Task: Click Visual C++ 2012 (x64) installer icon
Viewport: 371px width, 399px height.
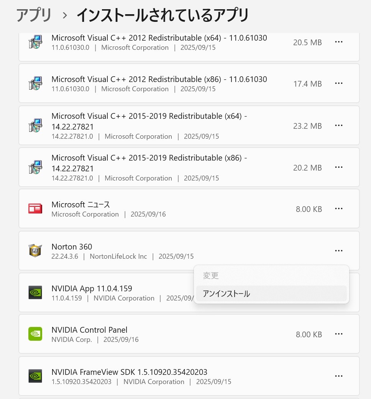Action: pyautogui.click(x=35, y=42)
